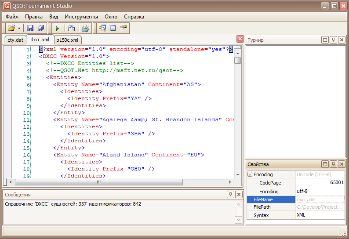Click the magnifier search window icon
The image size is (349, 239).
click(102, 28)
